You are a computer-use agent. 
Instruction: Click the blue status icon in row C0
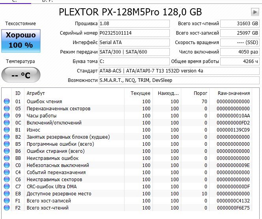coord(7,165)
